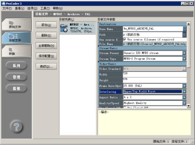Open the disabled Video Standard dropdown
Screen dimensions: 195x145
point(184,68)
